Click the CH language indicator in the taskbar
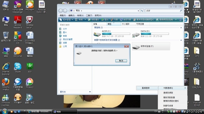Image resolution: width=204 pixels, height=114 pixels. pos(156,111)
